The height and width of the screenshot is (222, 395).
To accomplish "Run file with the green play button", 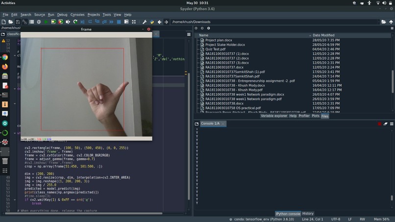I will point(46,22).
